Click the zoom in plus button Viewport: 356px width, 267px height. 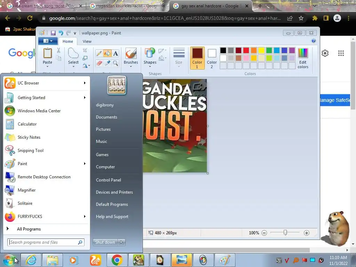(x=307, y=233)
